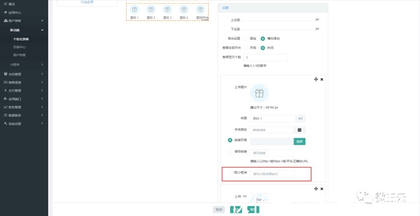The image size is (420, 216).
Task: Open 个性化装修 menu item
Action: (21, 39)
